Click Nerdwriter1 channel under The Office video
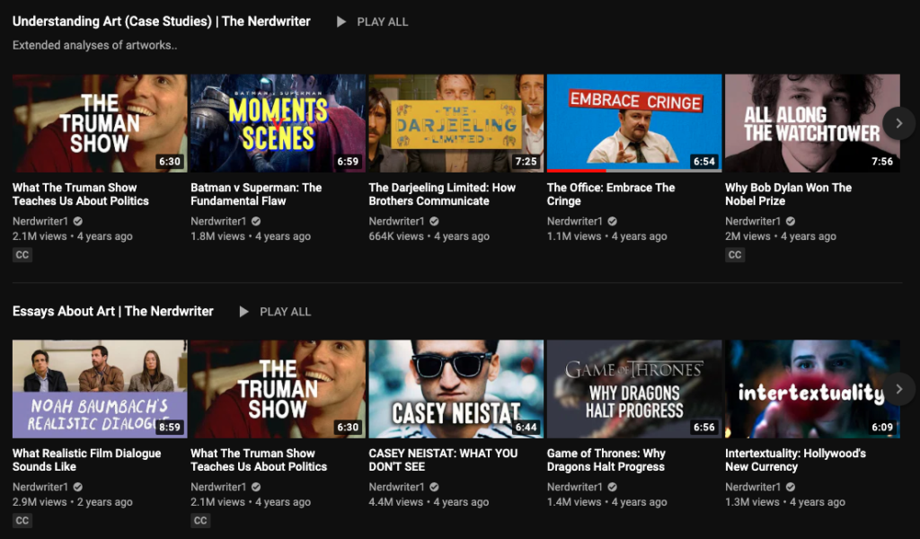Viewport: 920px width, 539px height. point(574,221)
